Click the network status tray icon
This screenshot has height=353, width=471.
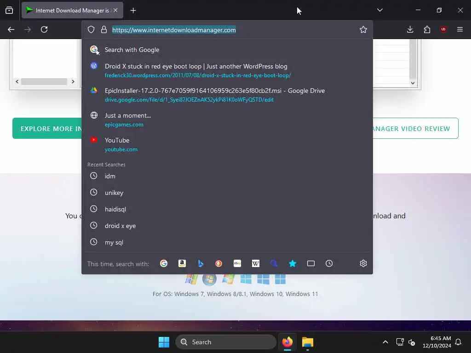[400, 342]
